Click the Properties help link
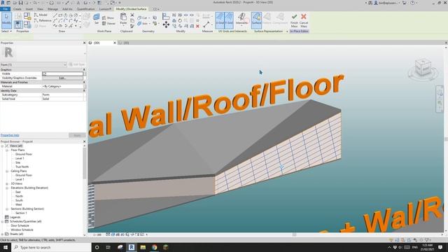 click(x=10, y=135)
